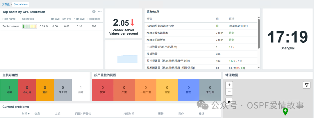The height and width of the screenshot is (118, 314).
Task: Click the Utilization column header
Action: pos(28,19)
